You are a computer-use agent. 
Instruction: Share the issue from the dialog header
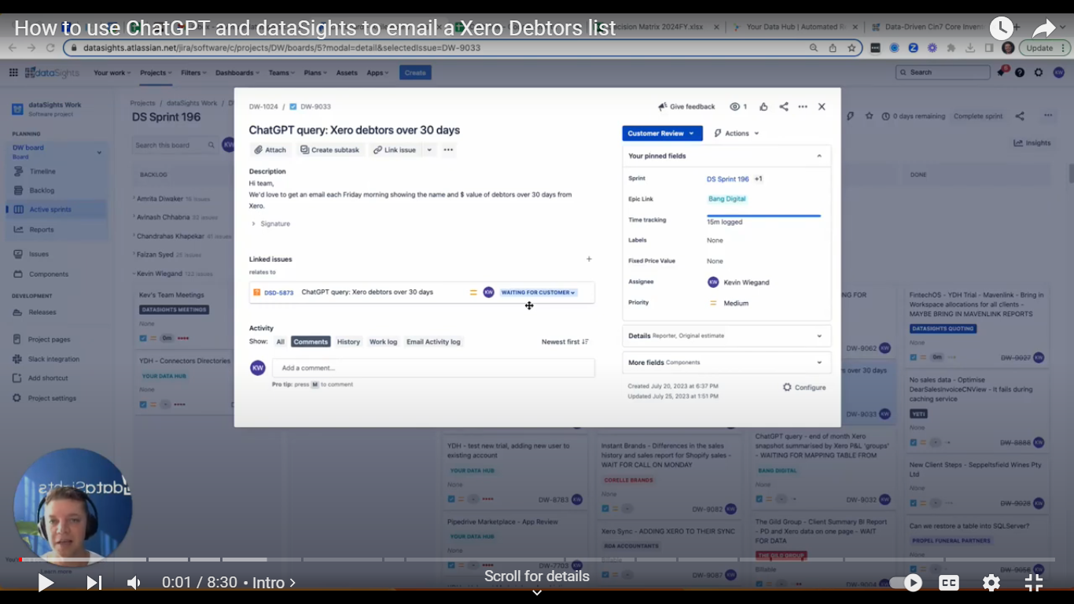pos(784,106)
